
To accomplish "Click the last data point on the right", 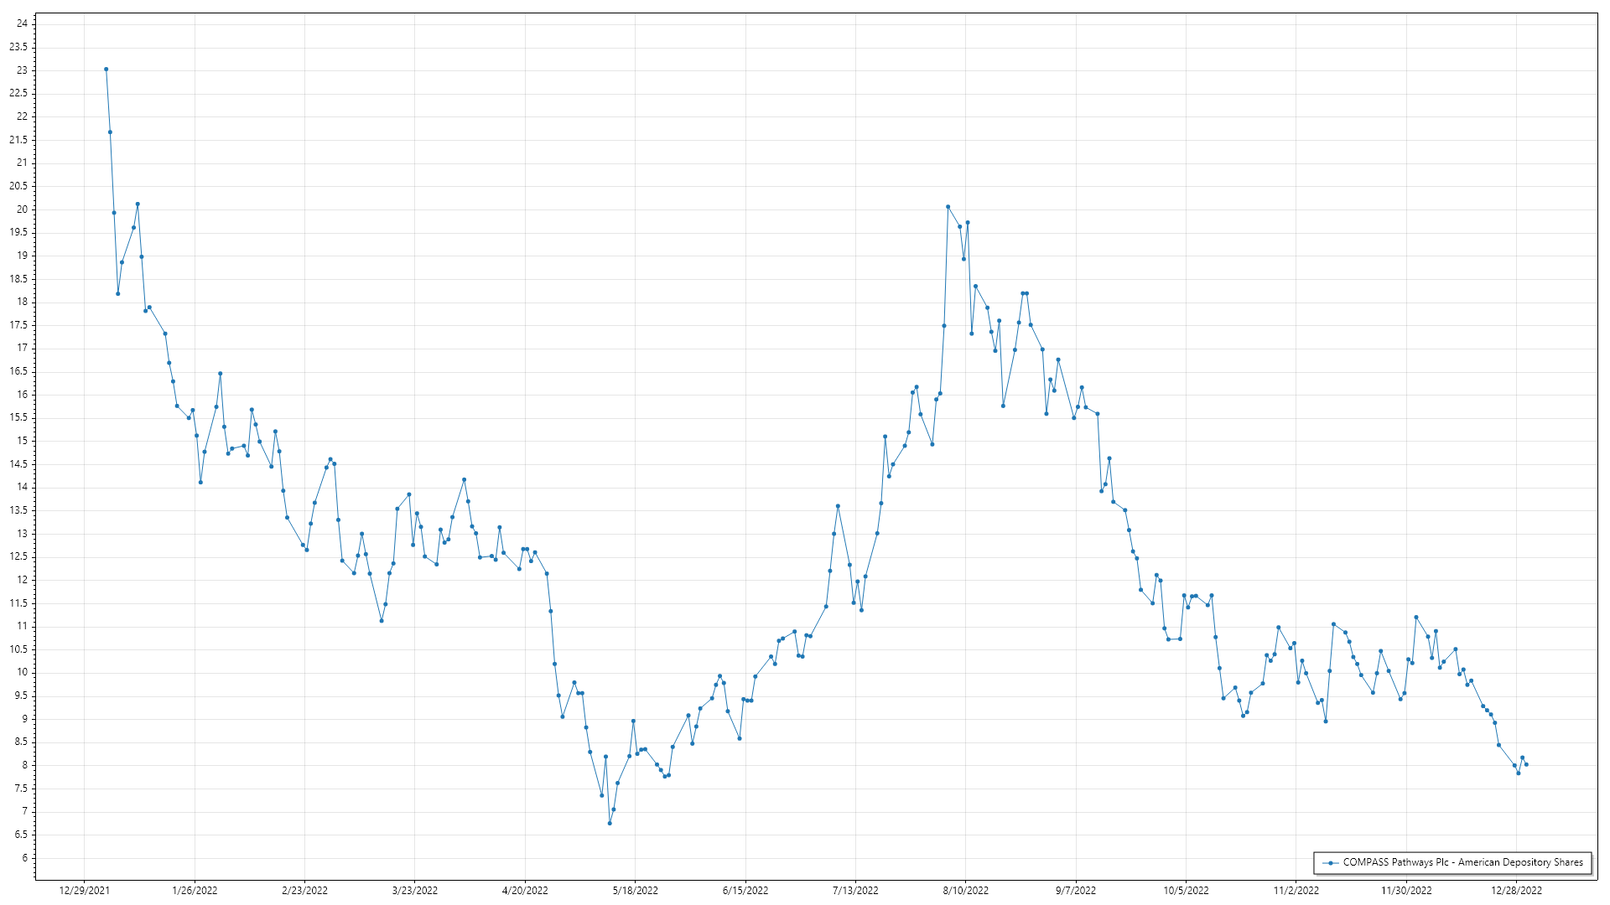I will coord(1526,764).
